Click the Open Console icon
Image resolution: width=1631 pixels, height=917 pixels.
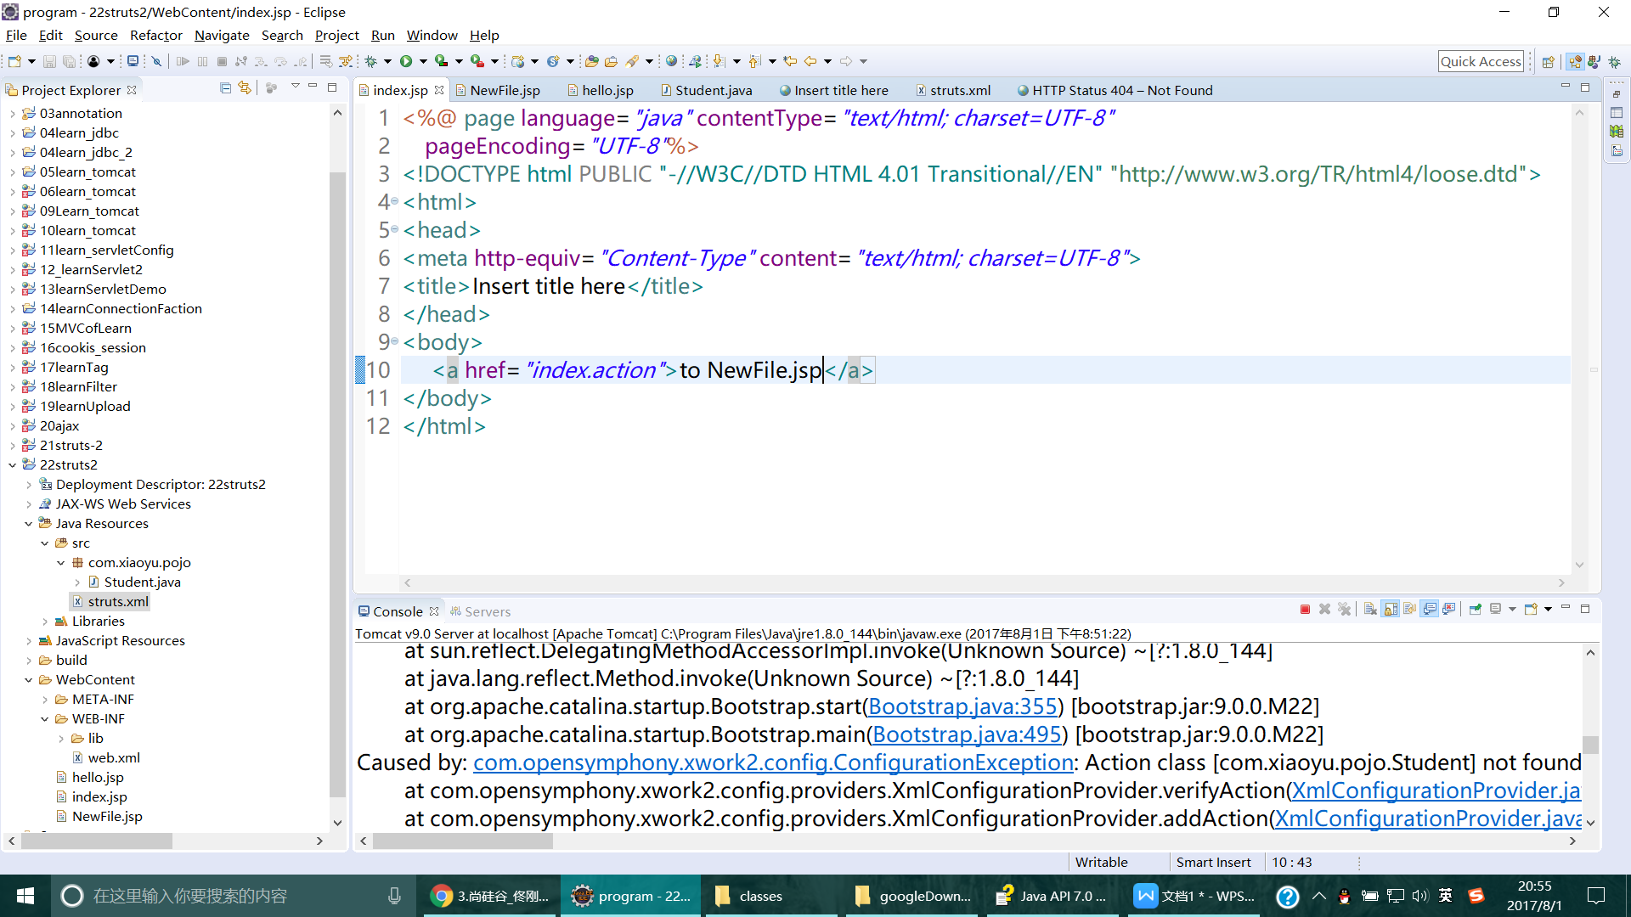(x=1531, y=610)
